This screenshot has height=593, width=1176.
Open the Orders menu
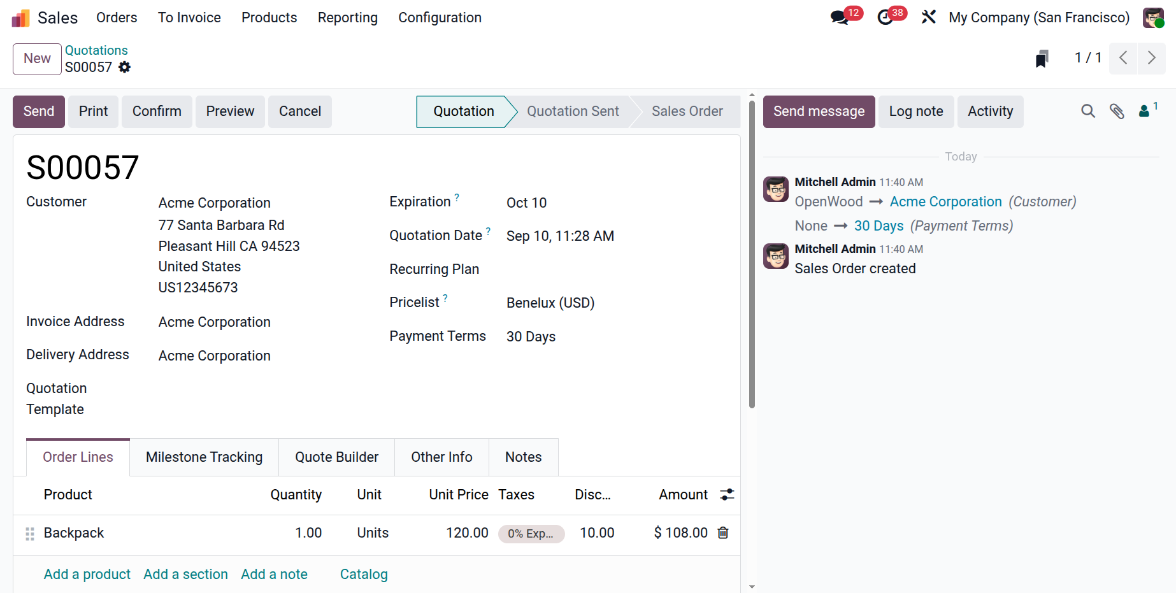[117, 18]
